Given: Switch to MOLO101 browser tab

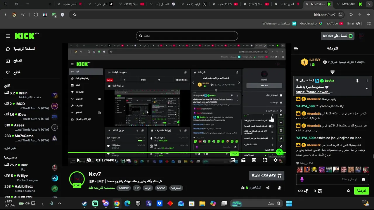Looking at the screenshot, I should 349,4.
